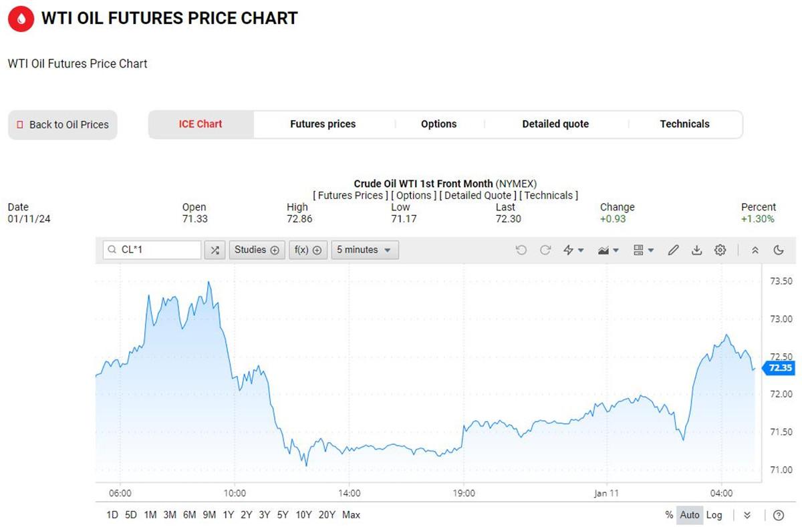Select the 6M time range

(189, 515)
